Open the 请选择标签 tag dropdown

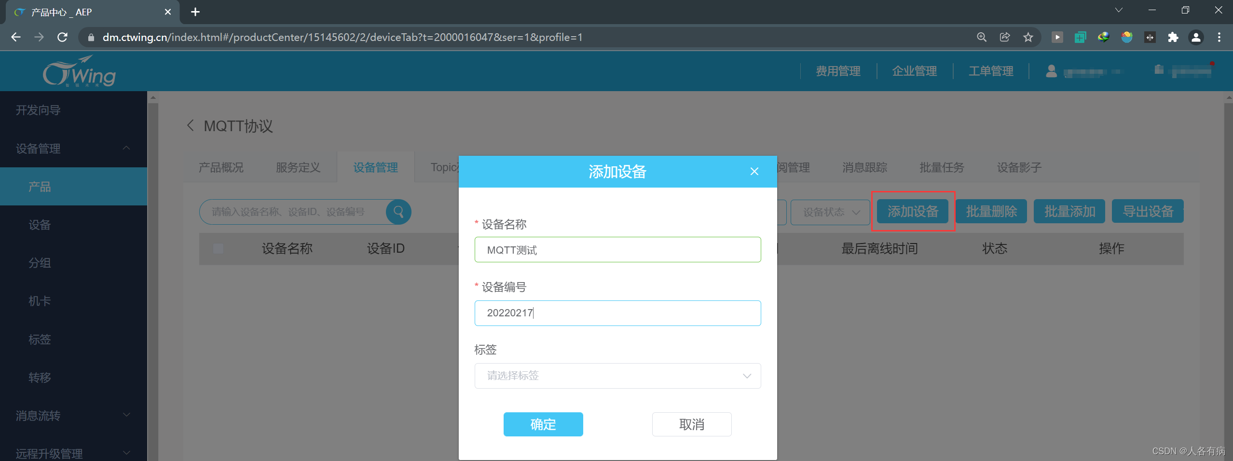tap(617, 376)
